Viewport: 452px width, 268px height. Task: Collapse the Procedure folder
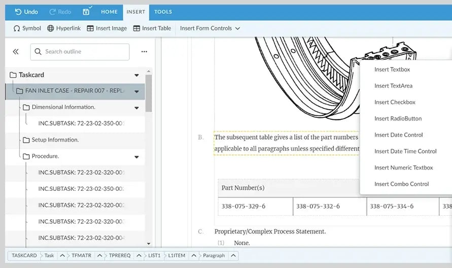click(x=136, y=157)
